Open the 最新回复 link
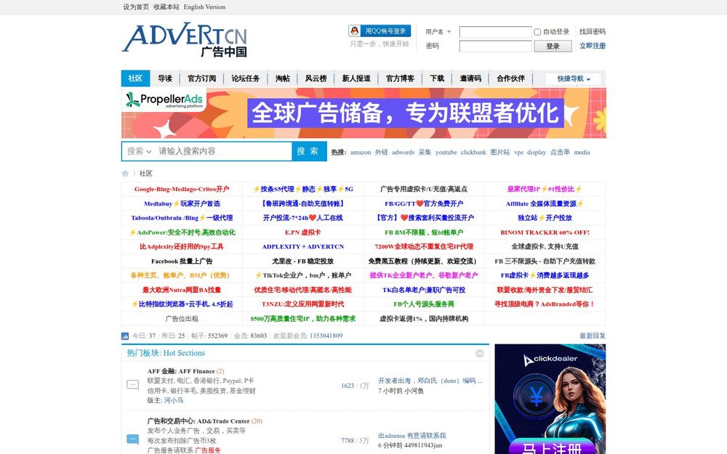The height and width of the screenshot is (454, 727). 592,336
